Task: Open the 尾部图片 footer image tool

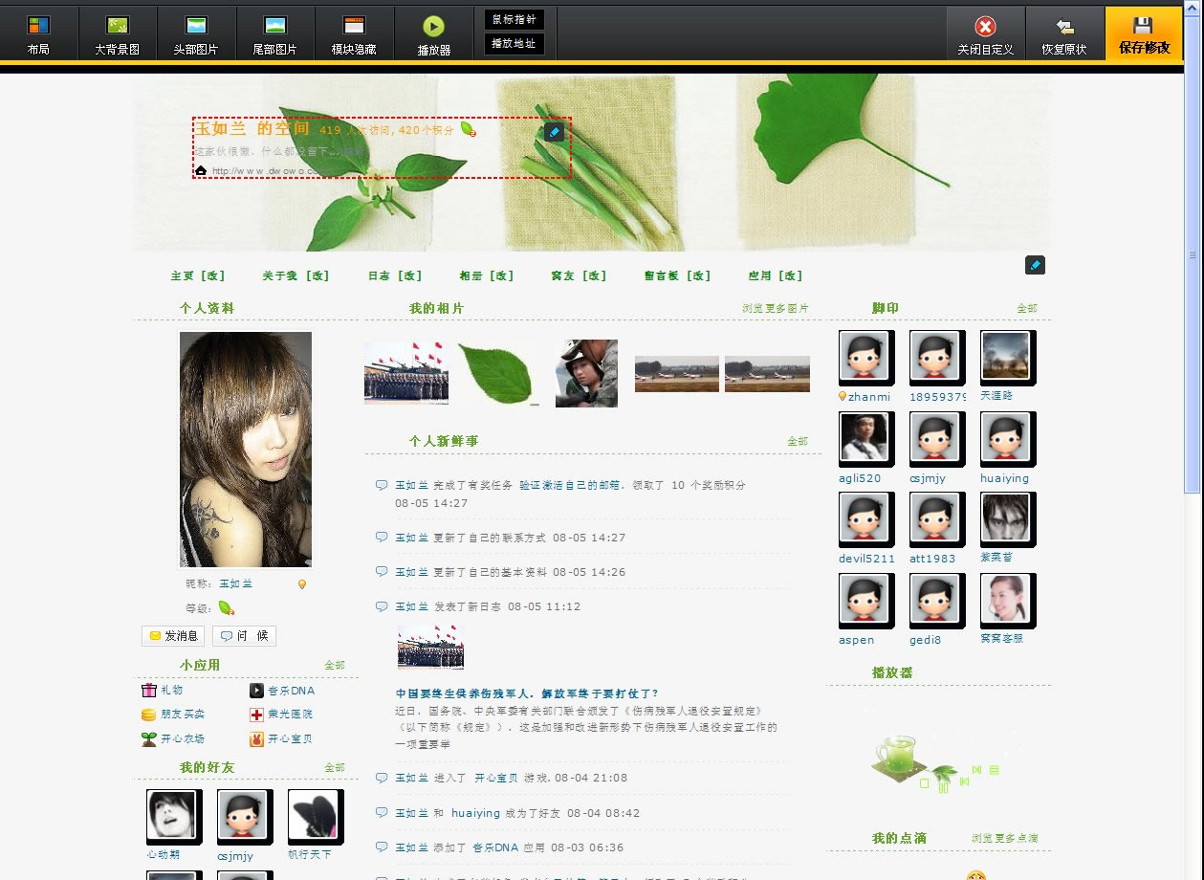Action: point(275,33)
